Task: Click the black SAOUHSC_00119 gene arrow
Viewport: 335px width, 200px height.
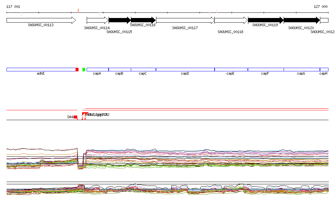Action: (x=265, y=20)
